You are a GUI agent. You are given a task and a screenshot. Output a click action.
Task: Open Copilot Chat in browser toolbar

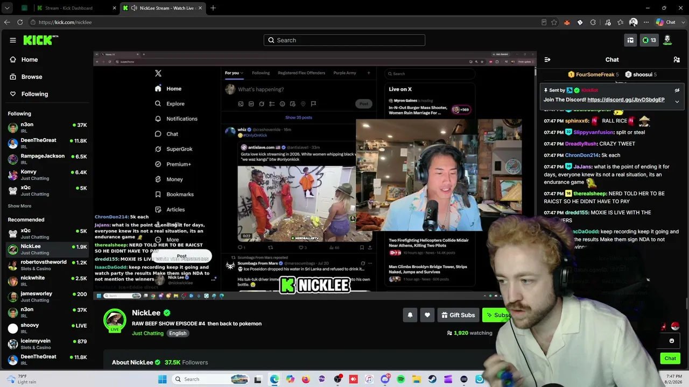point(666,22)
